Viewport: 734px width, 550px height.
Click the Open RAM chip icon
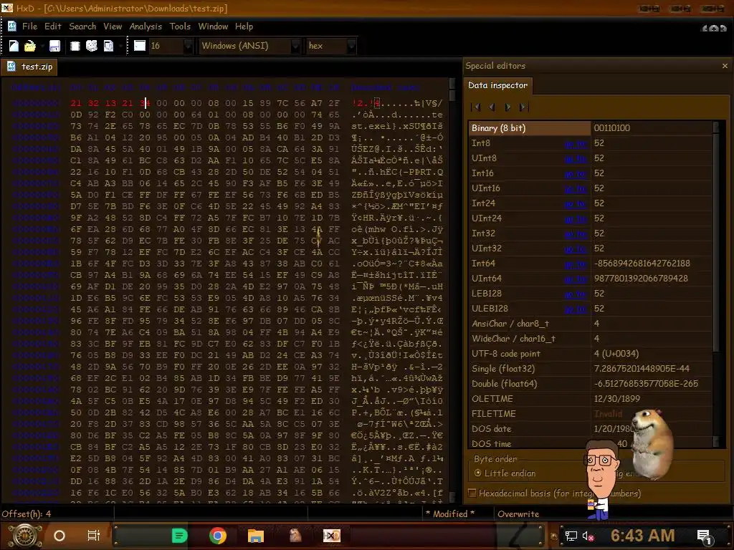[75, 46]
